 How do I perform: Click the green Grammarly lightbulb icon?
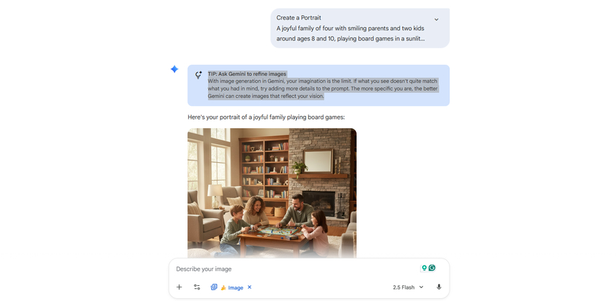(424, 268)
